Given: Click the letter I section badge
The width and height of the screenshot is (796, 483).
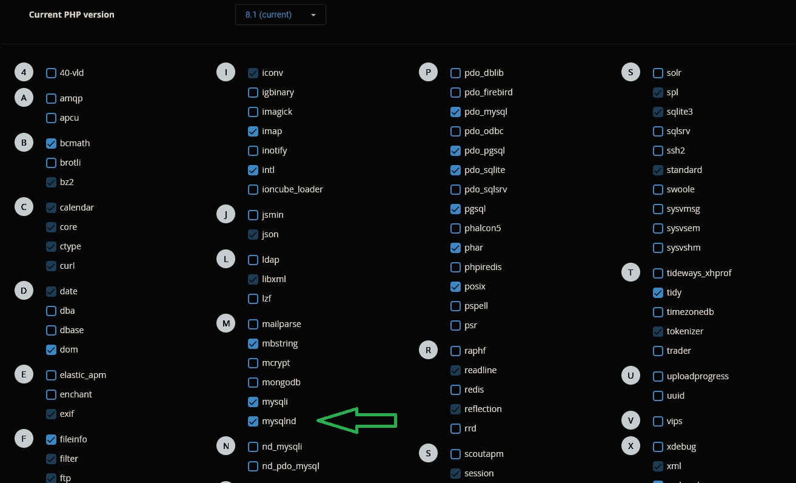Looking at the screenshot, I should 226,73.
